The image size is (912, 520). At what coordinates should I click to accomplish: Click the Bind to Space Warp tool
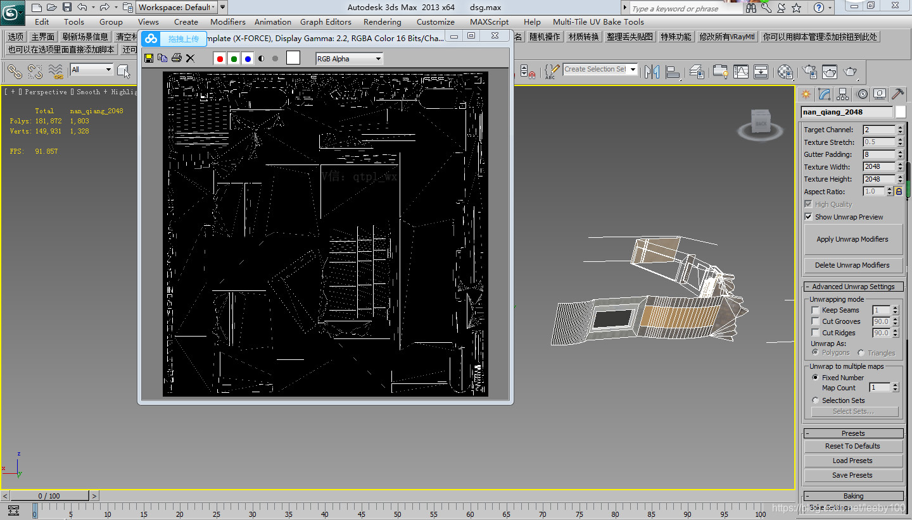coord(56,71)
